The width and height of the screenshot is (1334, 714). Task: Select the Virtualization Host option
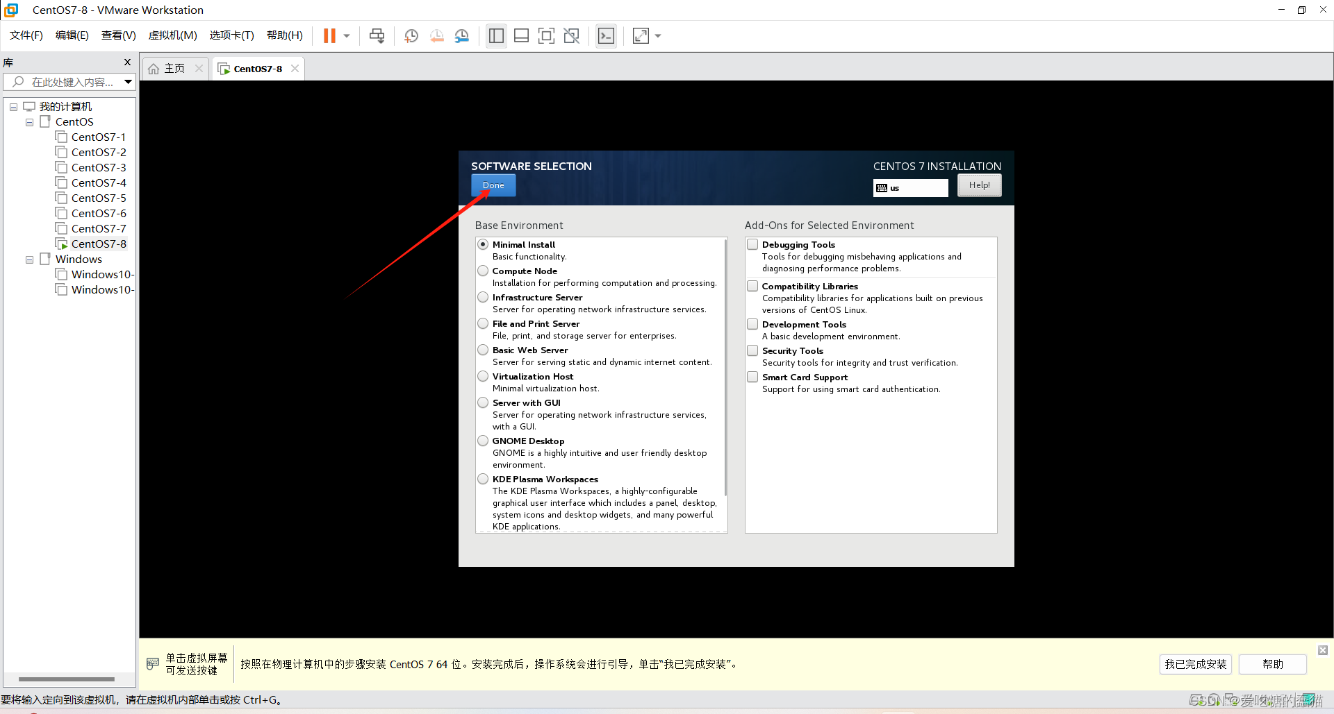pos(483,376)
